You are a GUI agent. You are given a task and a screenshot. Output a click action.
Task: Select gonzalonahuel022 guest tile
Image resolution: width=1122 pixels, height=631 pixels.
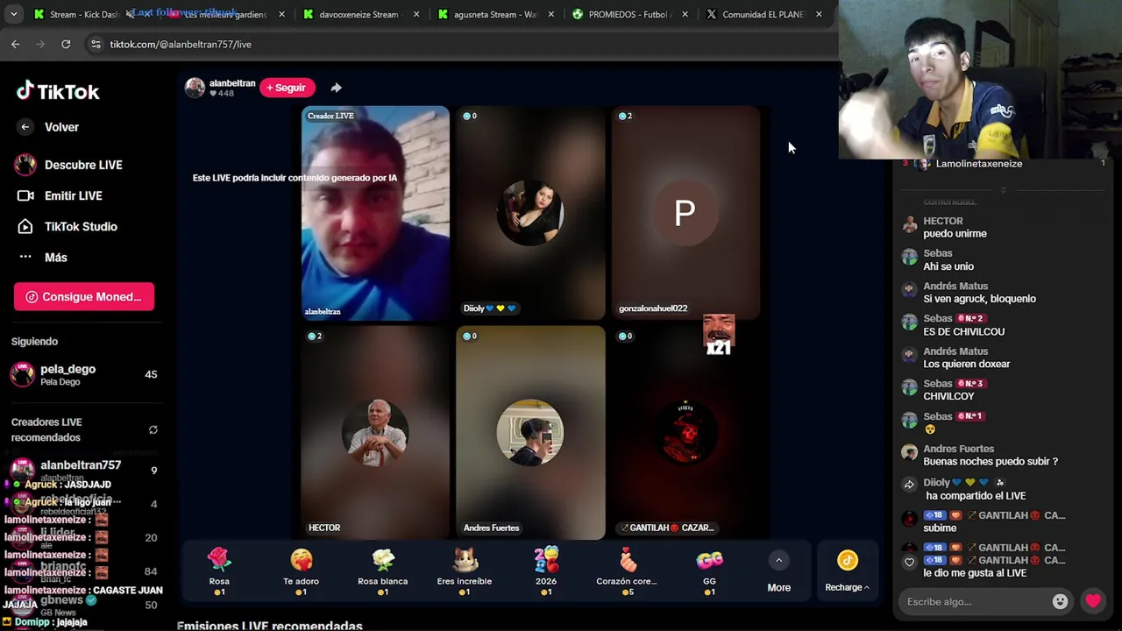tap(685, 213)
